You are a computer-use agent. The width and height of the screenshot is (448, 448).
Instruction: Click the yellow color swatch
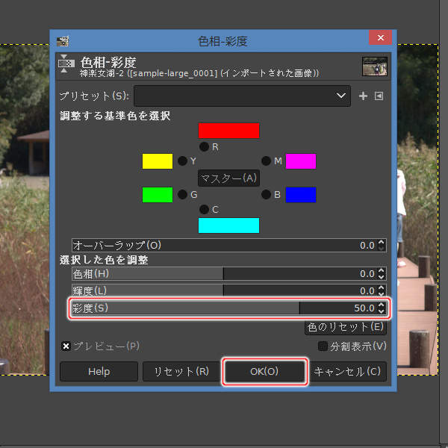tap(158, 161)
